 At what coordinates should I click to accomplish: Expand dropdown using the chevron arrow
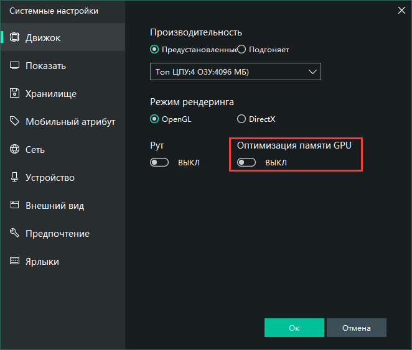(312, 71)
